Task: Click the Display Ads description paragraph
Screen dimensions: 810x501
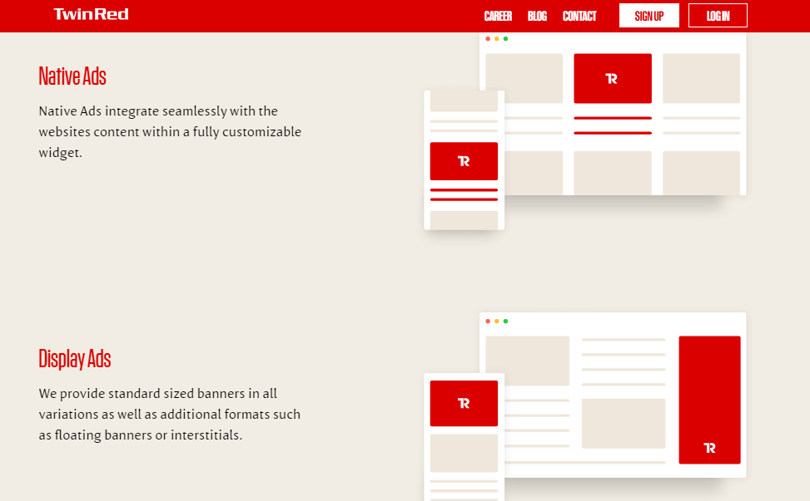Action: coord(170,415)
